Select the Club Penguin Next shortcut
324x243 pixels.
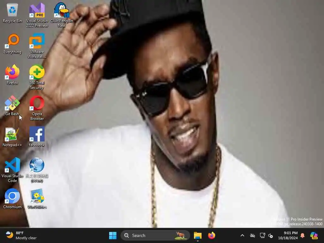tap(62, 15)
